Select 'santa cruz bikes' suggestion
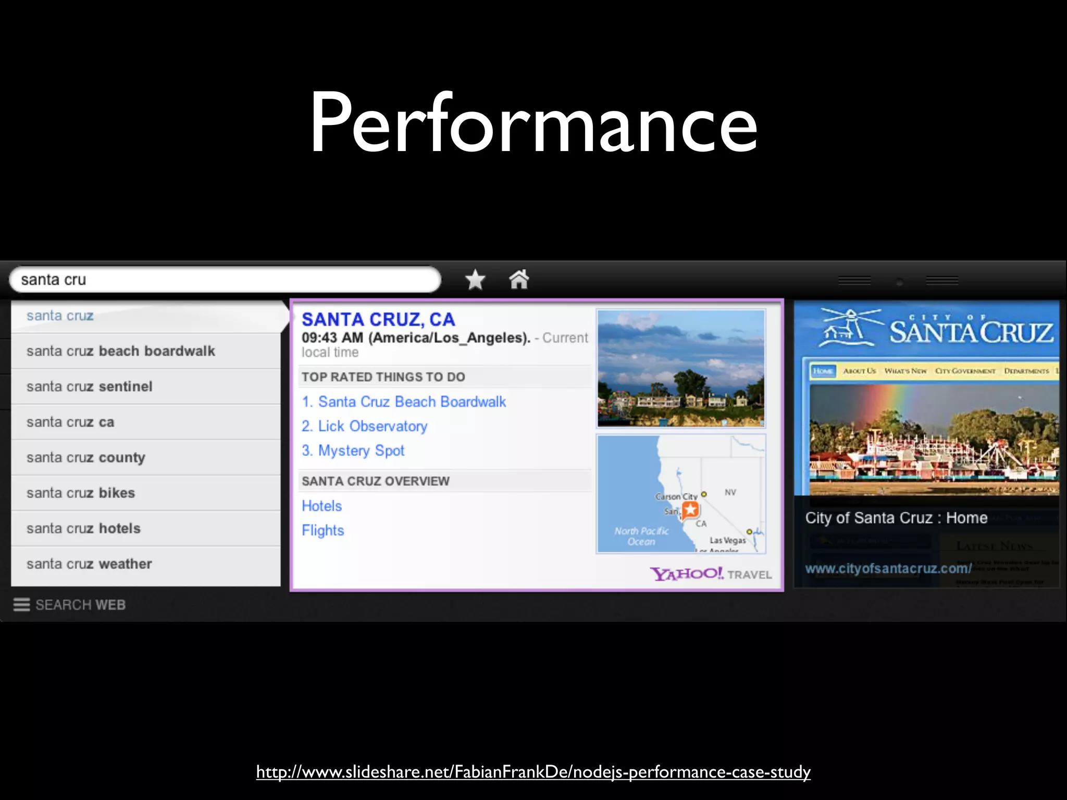 click(146, 493)
